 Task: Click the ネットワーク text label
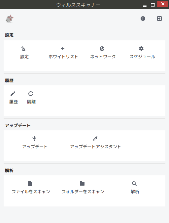point(103,57)
